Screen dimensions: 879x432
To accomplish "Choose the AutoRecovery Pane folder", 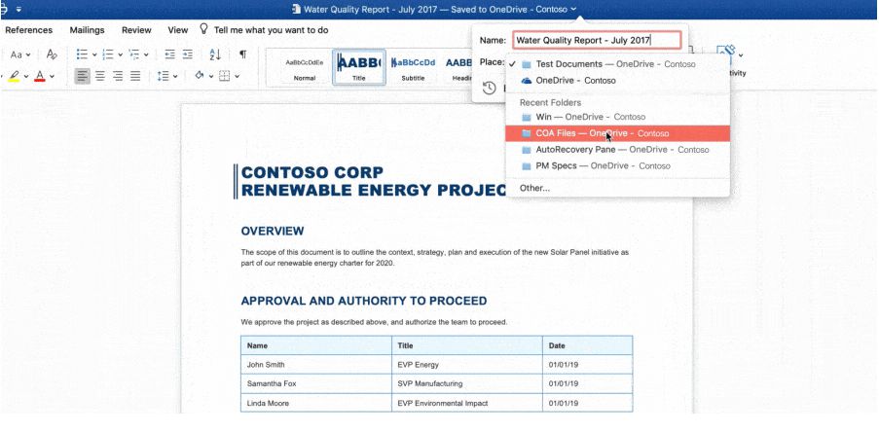I will point(618,150).
